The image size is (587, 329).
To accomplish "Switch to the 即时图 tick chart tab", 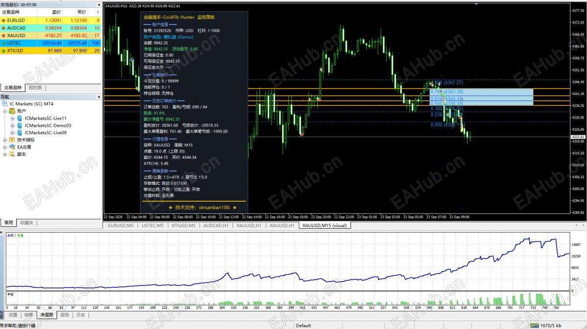I will pyautogui.click(x=36, y=88).
